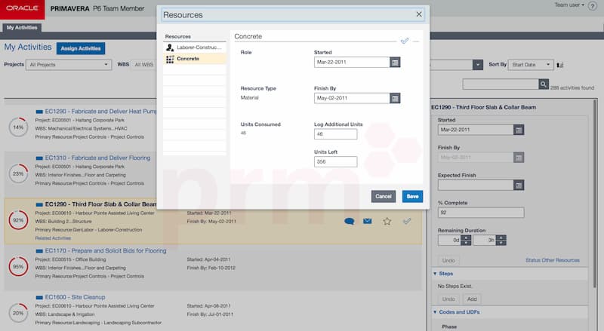Collapse the Steps section
604x331 pixels.
pyautogui.click(x=435, y=274)
